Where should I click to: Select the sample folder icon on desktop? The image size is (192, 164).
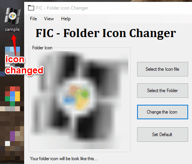12,16
